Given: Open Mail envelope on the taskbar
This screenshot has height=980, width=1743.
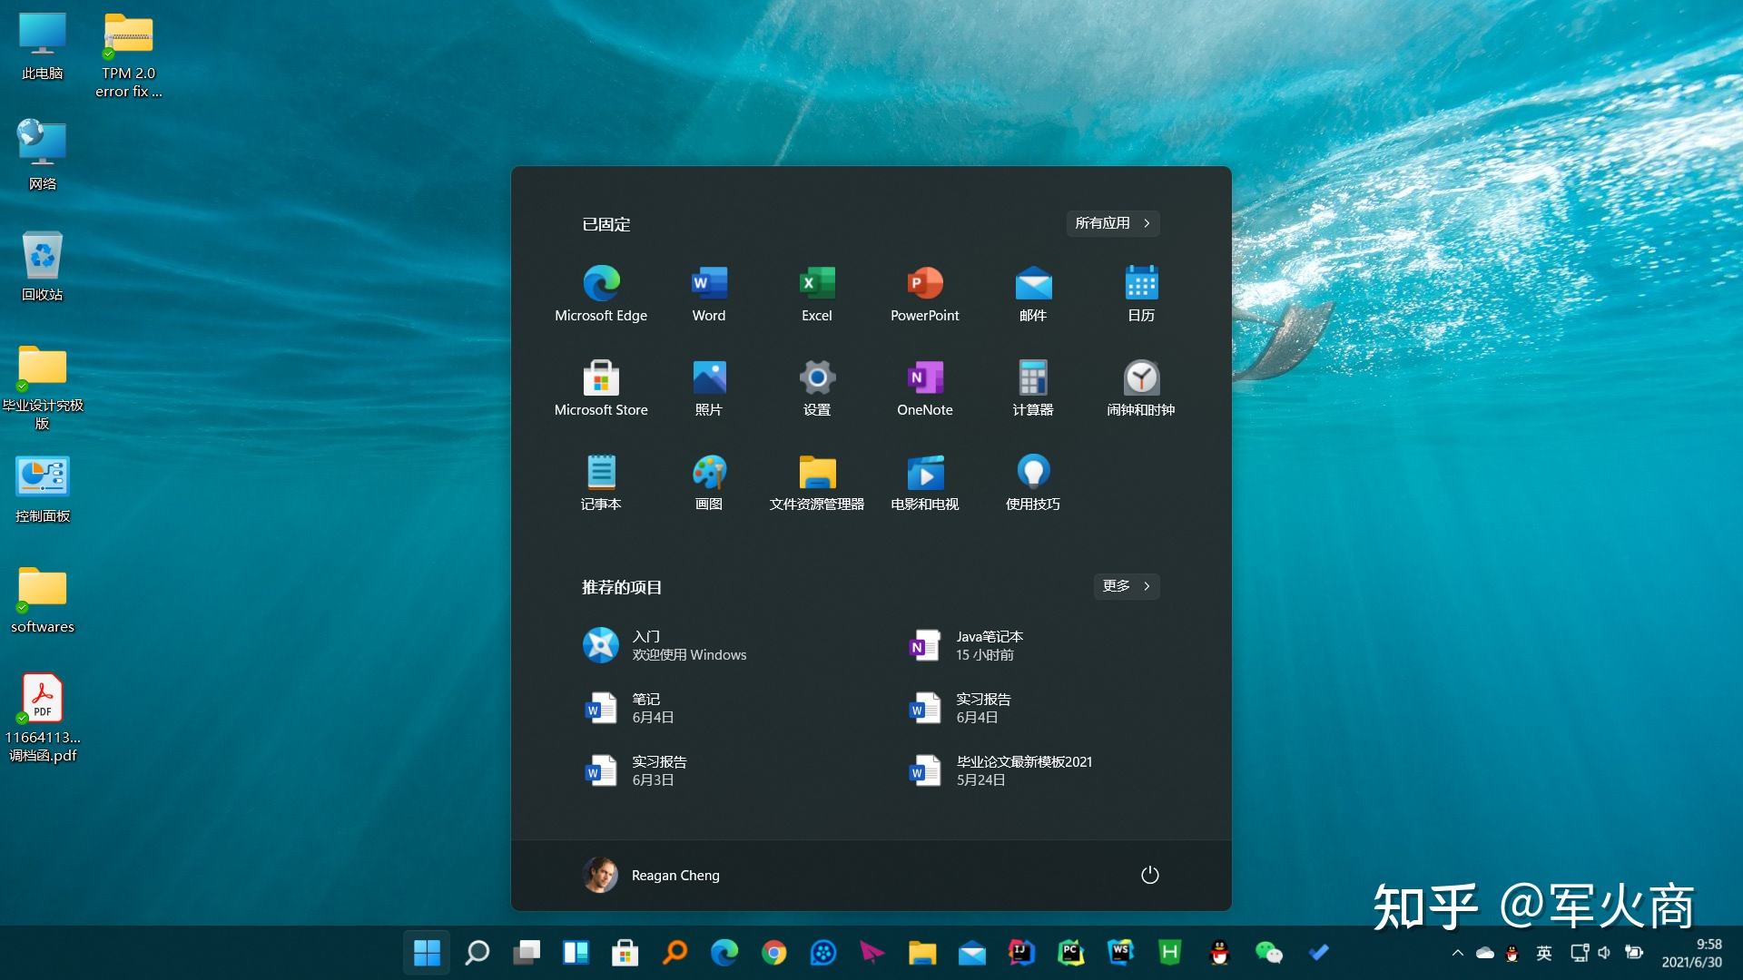Looking at the screenshot, I should click(x=971, y=953).
